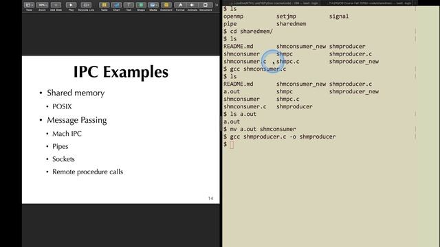Open the Format inspector
This screenshot has height=247, width=440.
pyautogui.click(x=180, y=5)
